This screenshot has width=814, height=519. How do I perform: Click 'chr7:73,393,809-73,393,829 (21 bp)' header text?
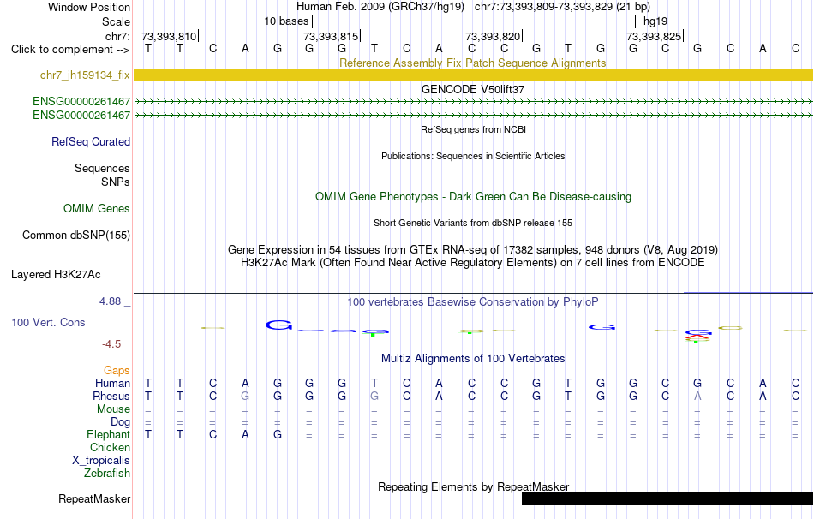tap(562, 7)
